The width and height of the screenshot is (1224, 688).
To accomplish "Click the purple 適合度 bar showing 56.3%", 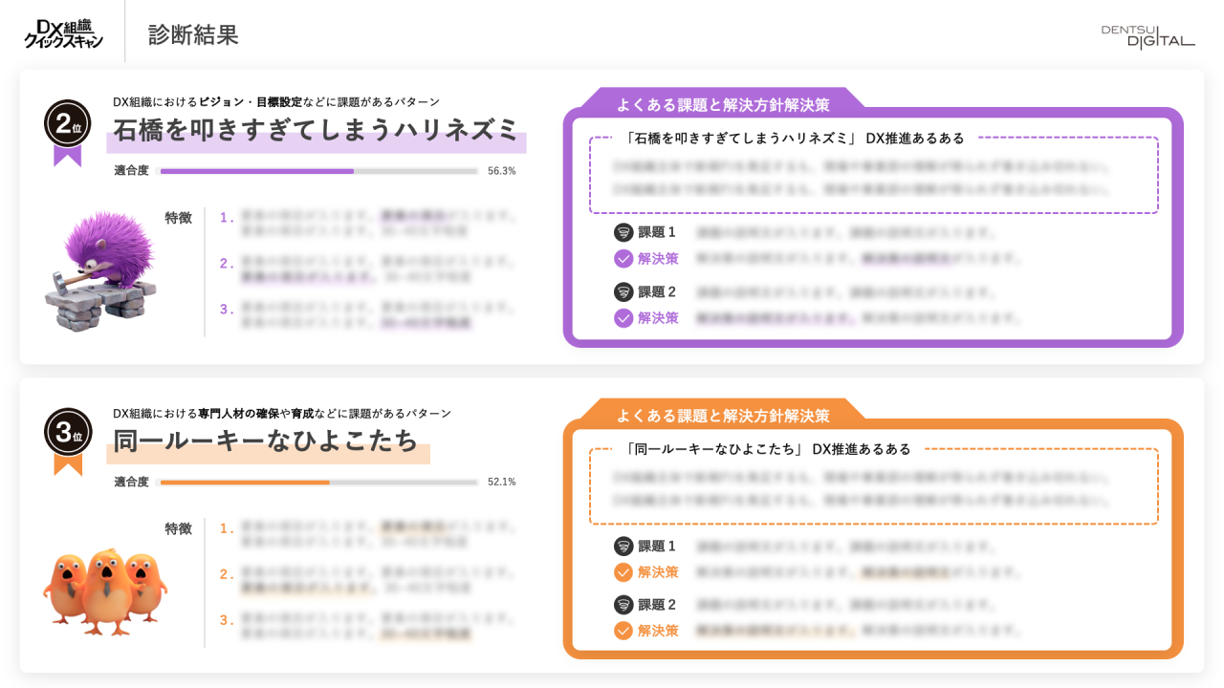I will (318, 171).
